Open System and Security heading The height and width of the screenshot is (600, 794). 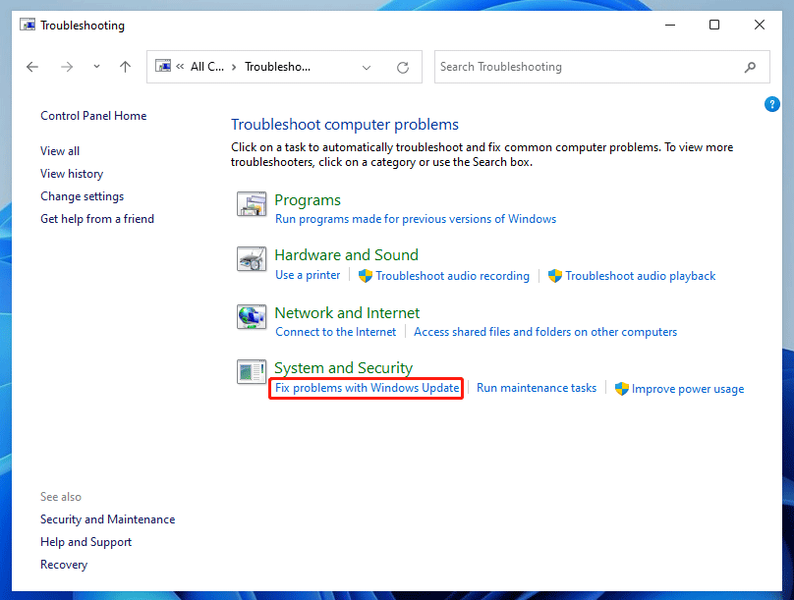tap(343, 368)
